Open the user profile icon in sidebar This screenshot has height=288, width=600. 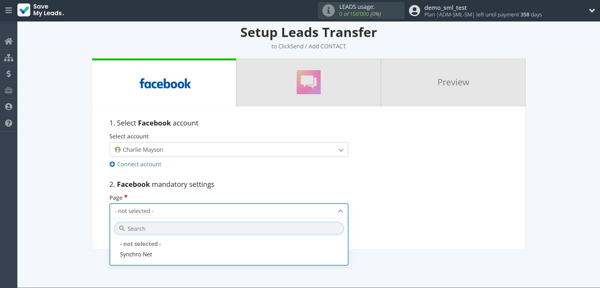click(x=9, y=107)
